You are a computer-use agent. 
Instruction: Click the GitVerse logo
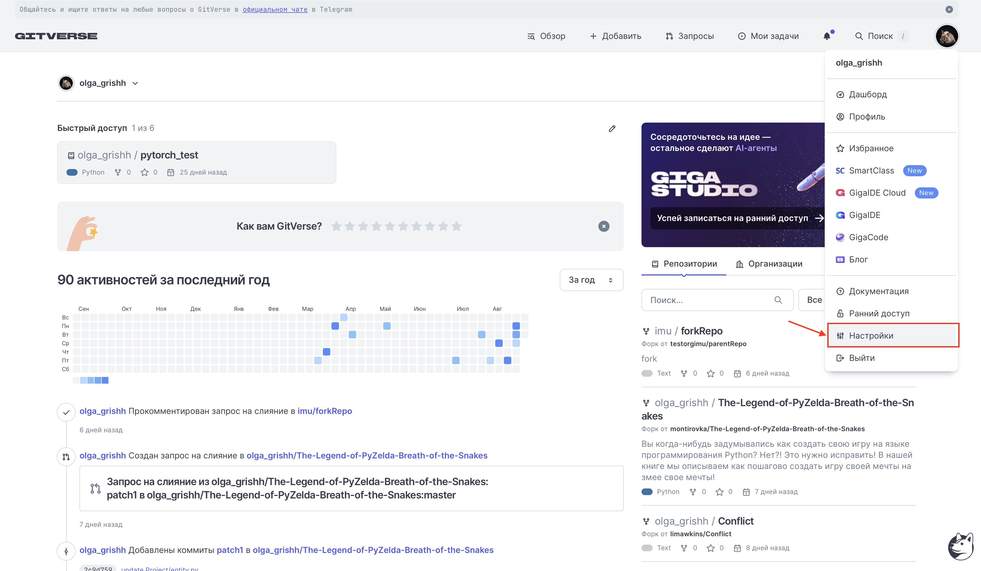coord(56,36)
